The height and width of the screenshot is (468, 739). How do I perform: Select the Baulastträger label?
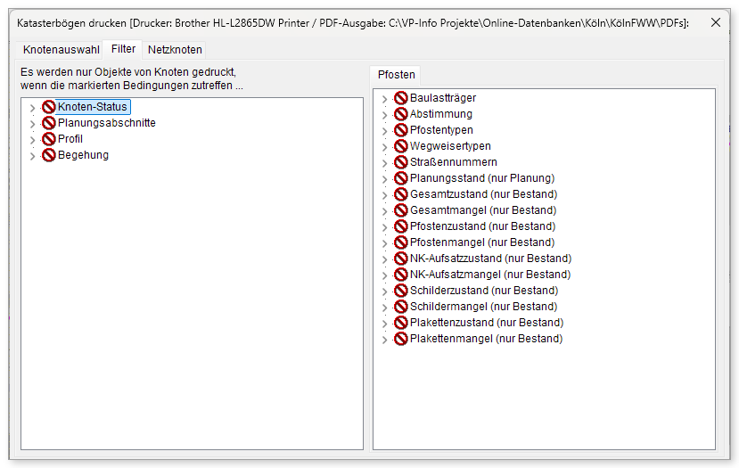(443, 98)
